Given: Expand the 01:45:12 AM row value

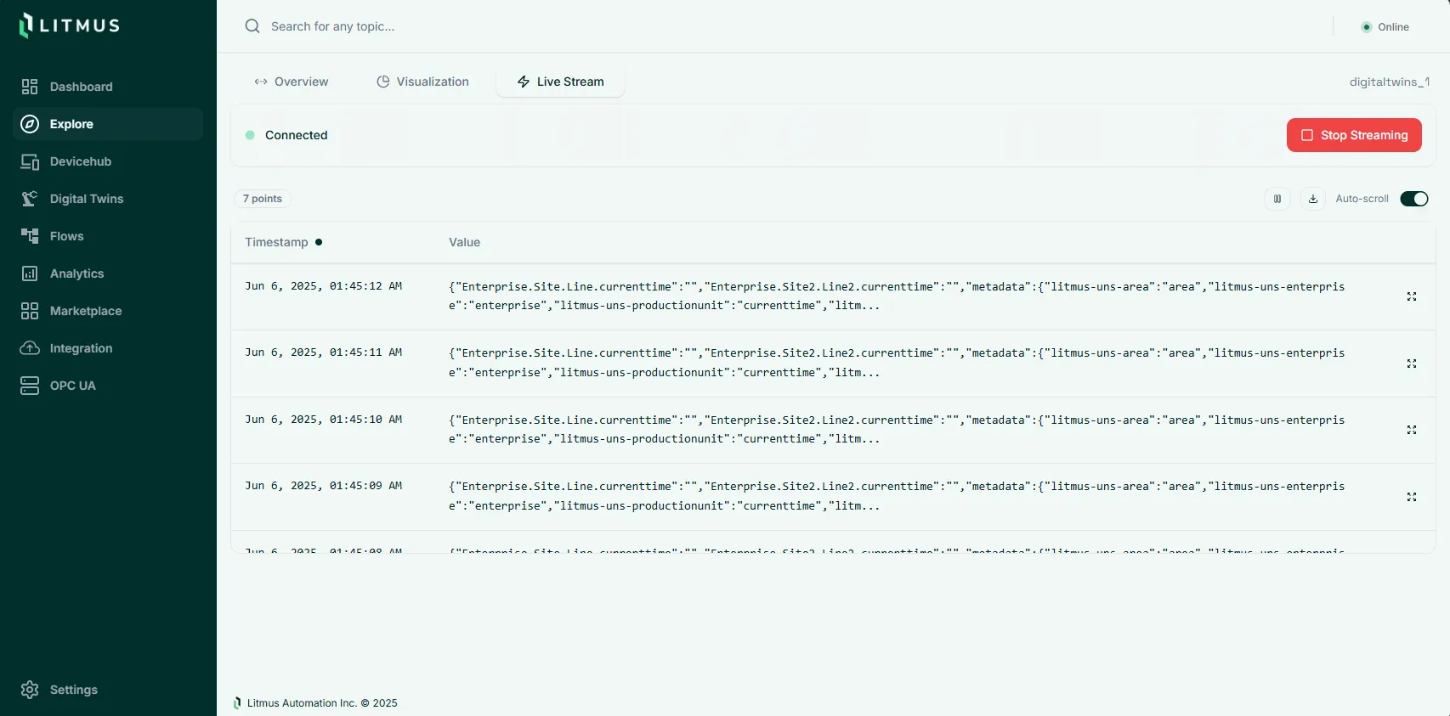Looking at the screenshot, I should pos(1412,296).
